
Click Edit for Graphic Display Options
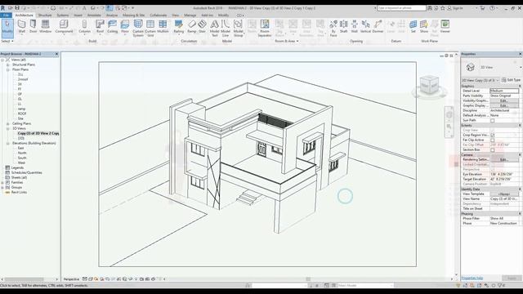pyautogui.click(x=504, y=105)
